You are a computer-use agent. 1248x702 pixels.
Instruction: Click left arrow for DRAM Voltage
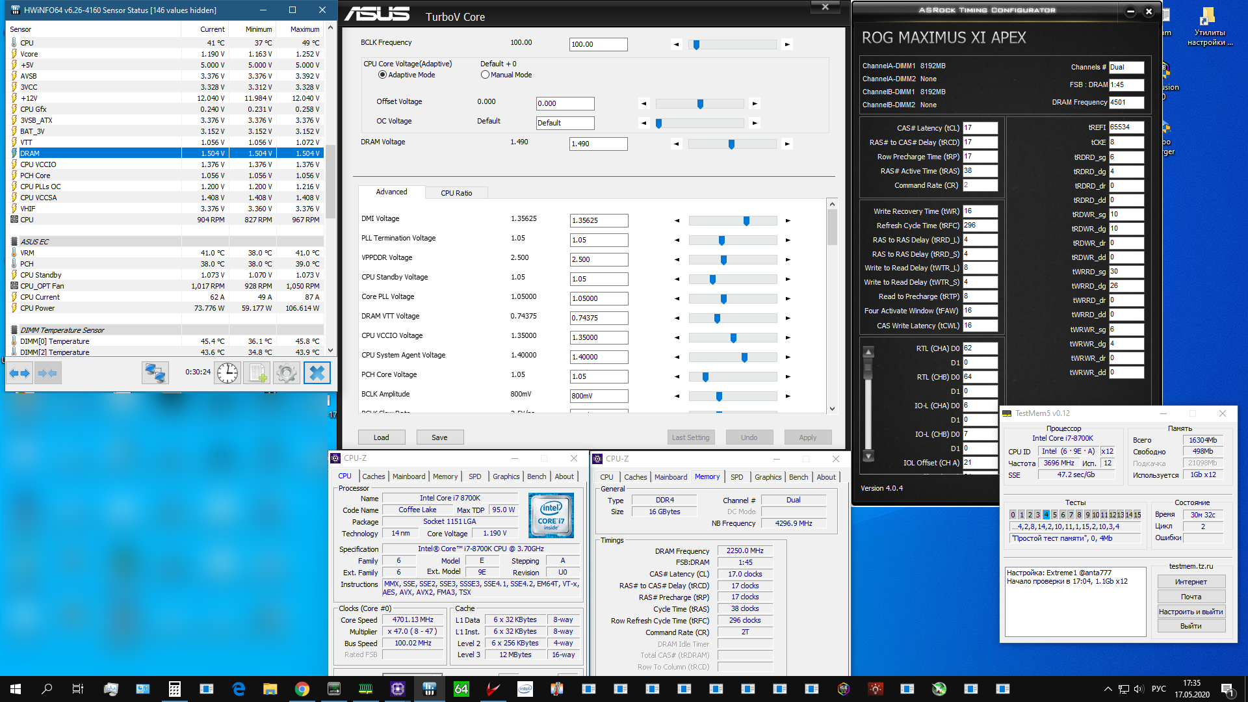[x=676, y=144]
